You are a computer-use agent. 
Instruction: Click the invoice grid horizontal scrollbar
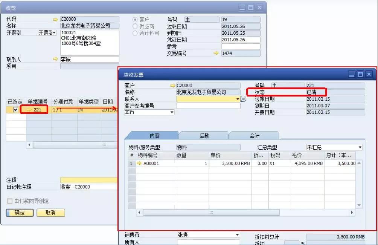pos(211,213)
